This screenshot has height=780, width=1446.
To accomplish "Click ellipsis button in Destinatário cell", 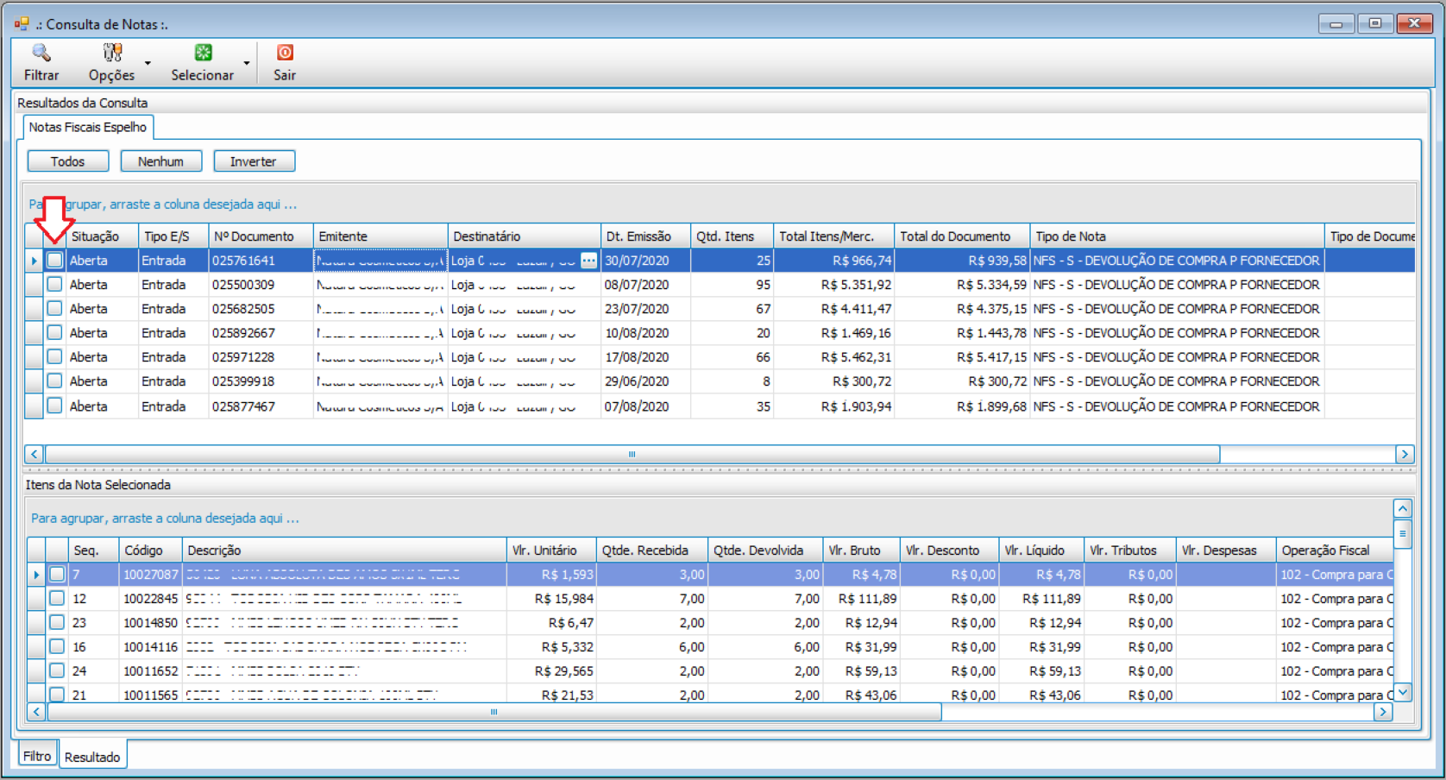I will [588, 261].
